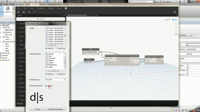Click the Library search input field

coord(41,19)
